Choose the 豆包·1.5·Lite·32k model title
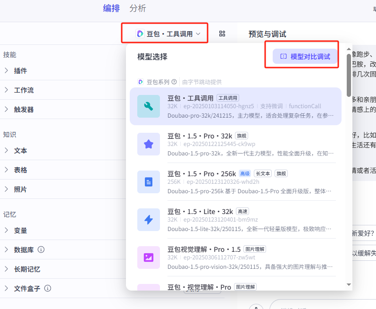Screen dimensions: 376x309 tap(200, 212)
